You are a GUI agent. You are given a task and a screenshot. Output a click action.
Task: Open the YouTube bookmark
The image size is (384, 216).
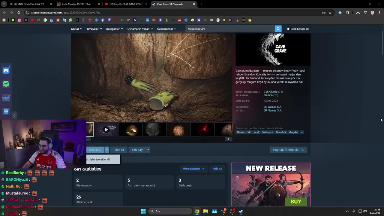[x=32, y=20]
